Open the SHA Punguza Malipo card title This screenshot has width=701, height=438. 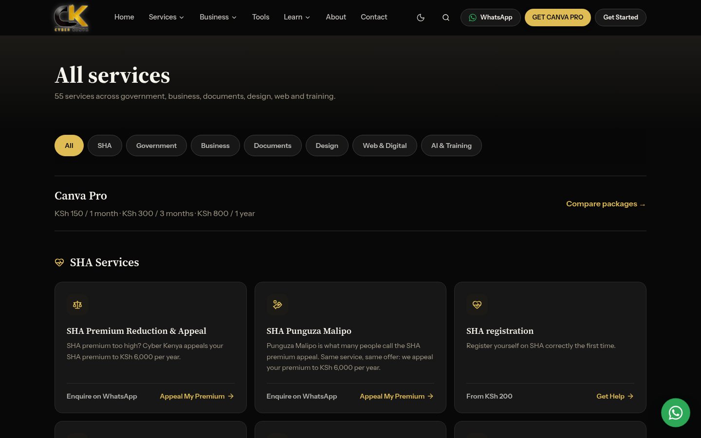coord(309,331)
